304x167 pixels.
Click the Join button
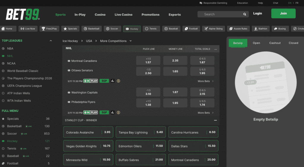point(283,13)
